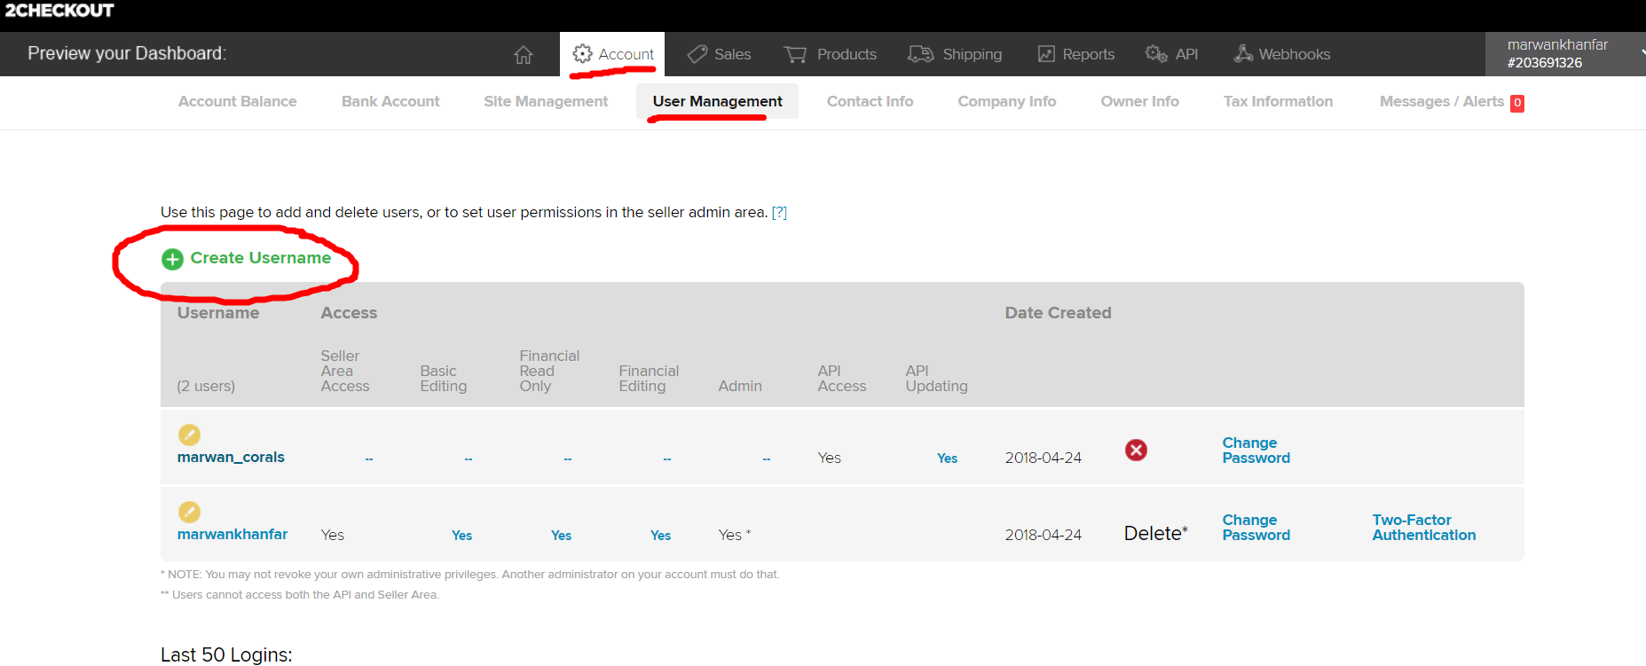This screenshot has width=1646, height=666.
Task: Select the User Management tab
Action: 717,101
